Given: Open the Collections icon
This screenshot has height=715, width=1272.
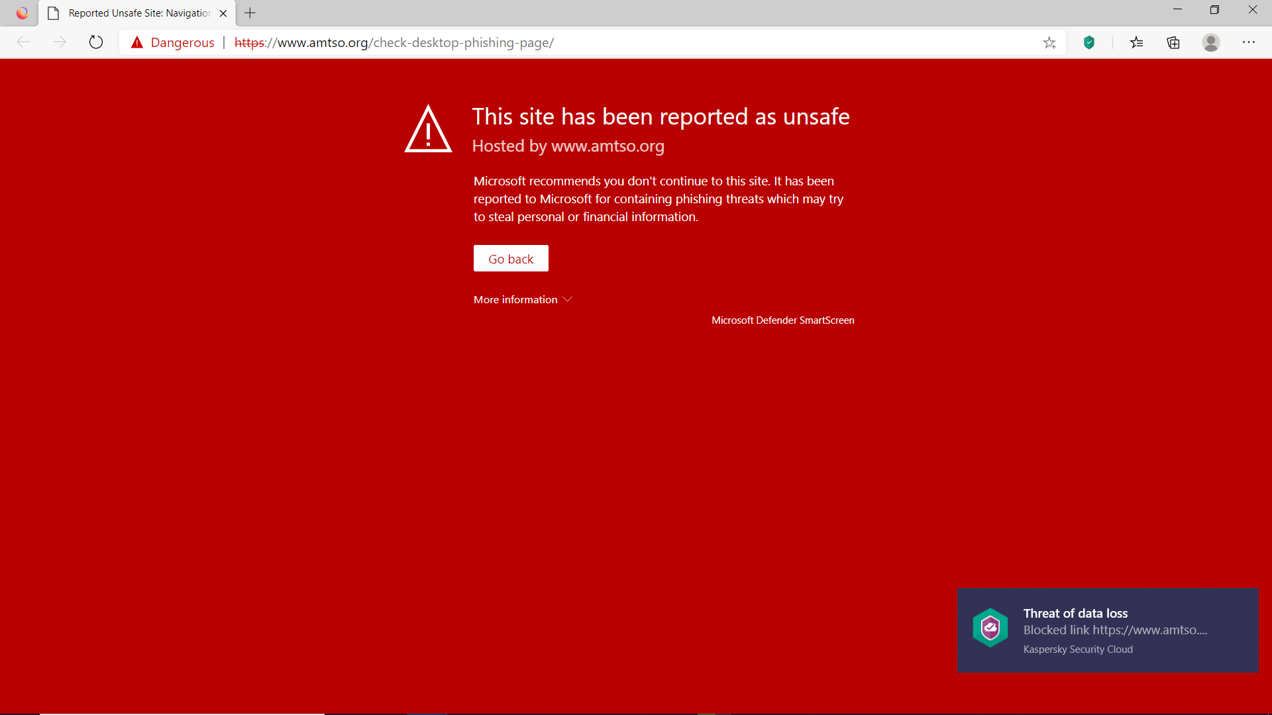Looking at the screenshot, I should [1173, 42].
